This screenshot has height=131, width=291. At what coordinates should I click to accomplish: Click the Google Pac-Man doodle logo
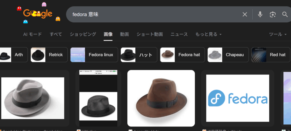coord(38,14)
